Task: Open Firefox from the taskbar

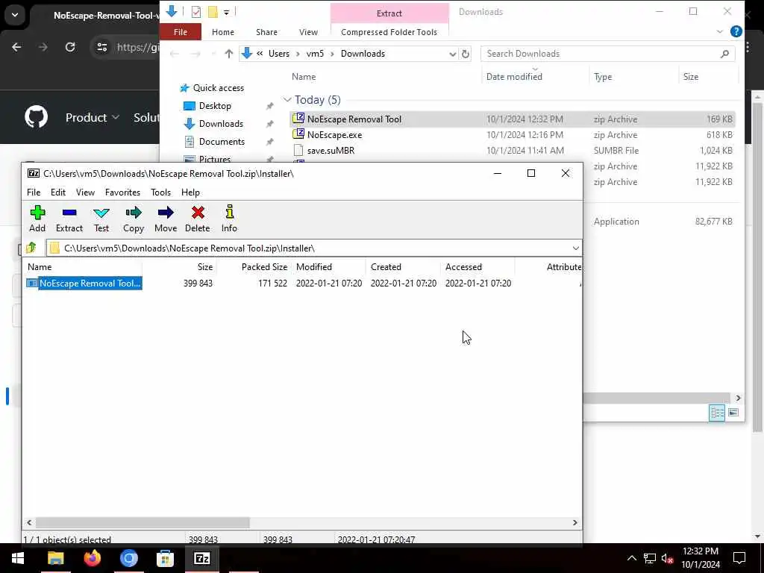Action: [x=92, y=558]
